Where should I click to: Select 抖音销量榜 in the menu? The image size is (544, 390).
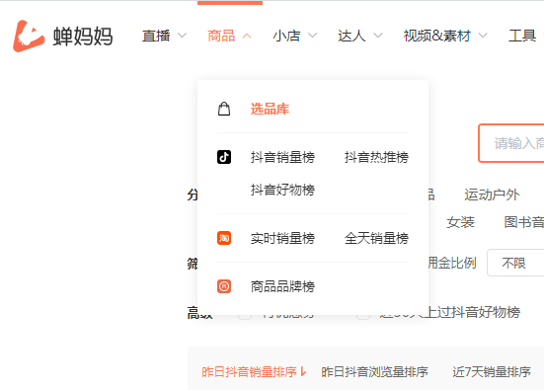[282, 157]
